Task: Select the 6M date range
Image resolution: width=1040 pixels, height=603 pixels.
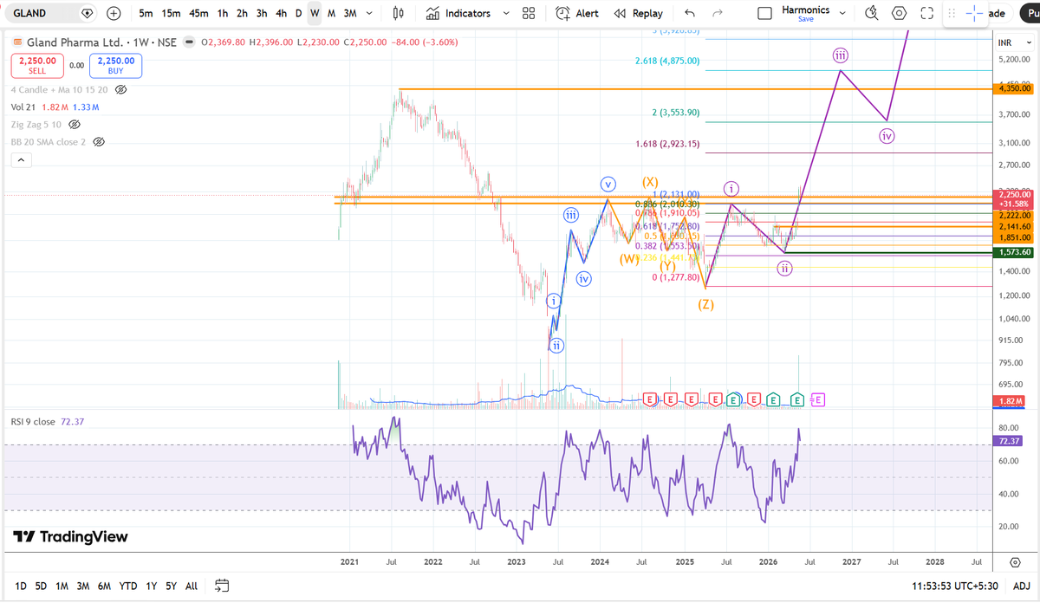Action: coord(104,586)
